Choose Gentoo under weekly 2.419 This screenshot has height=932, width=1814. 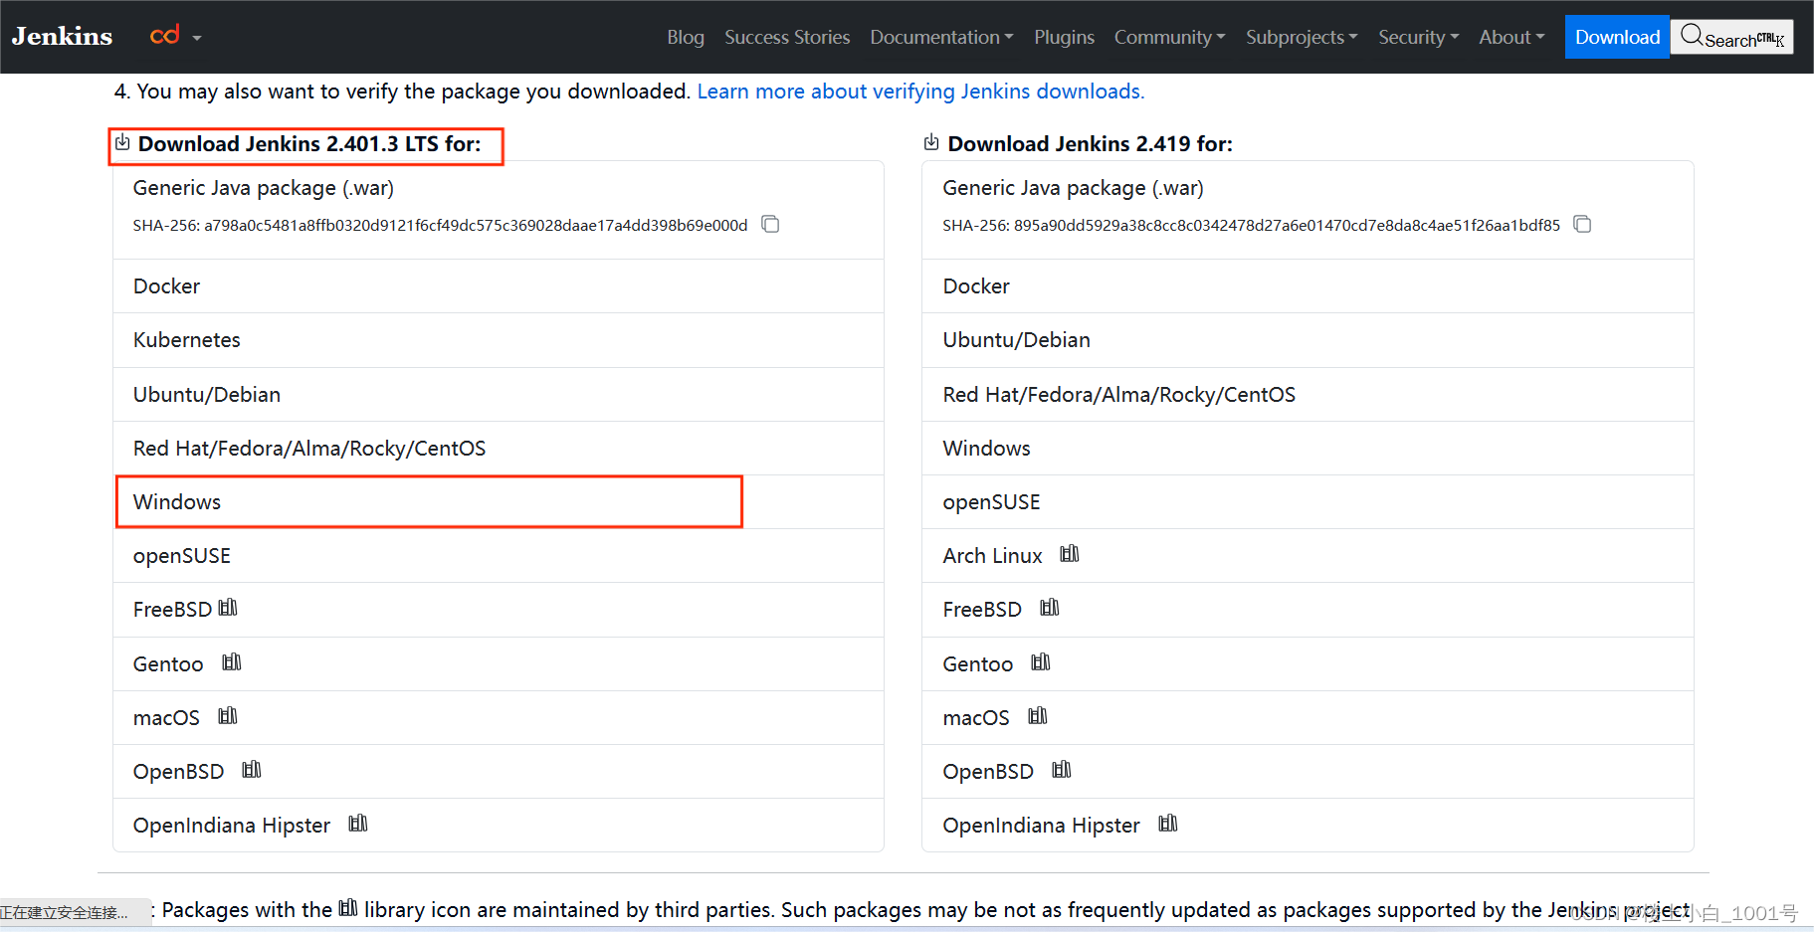(x=1308, y=664)
